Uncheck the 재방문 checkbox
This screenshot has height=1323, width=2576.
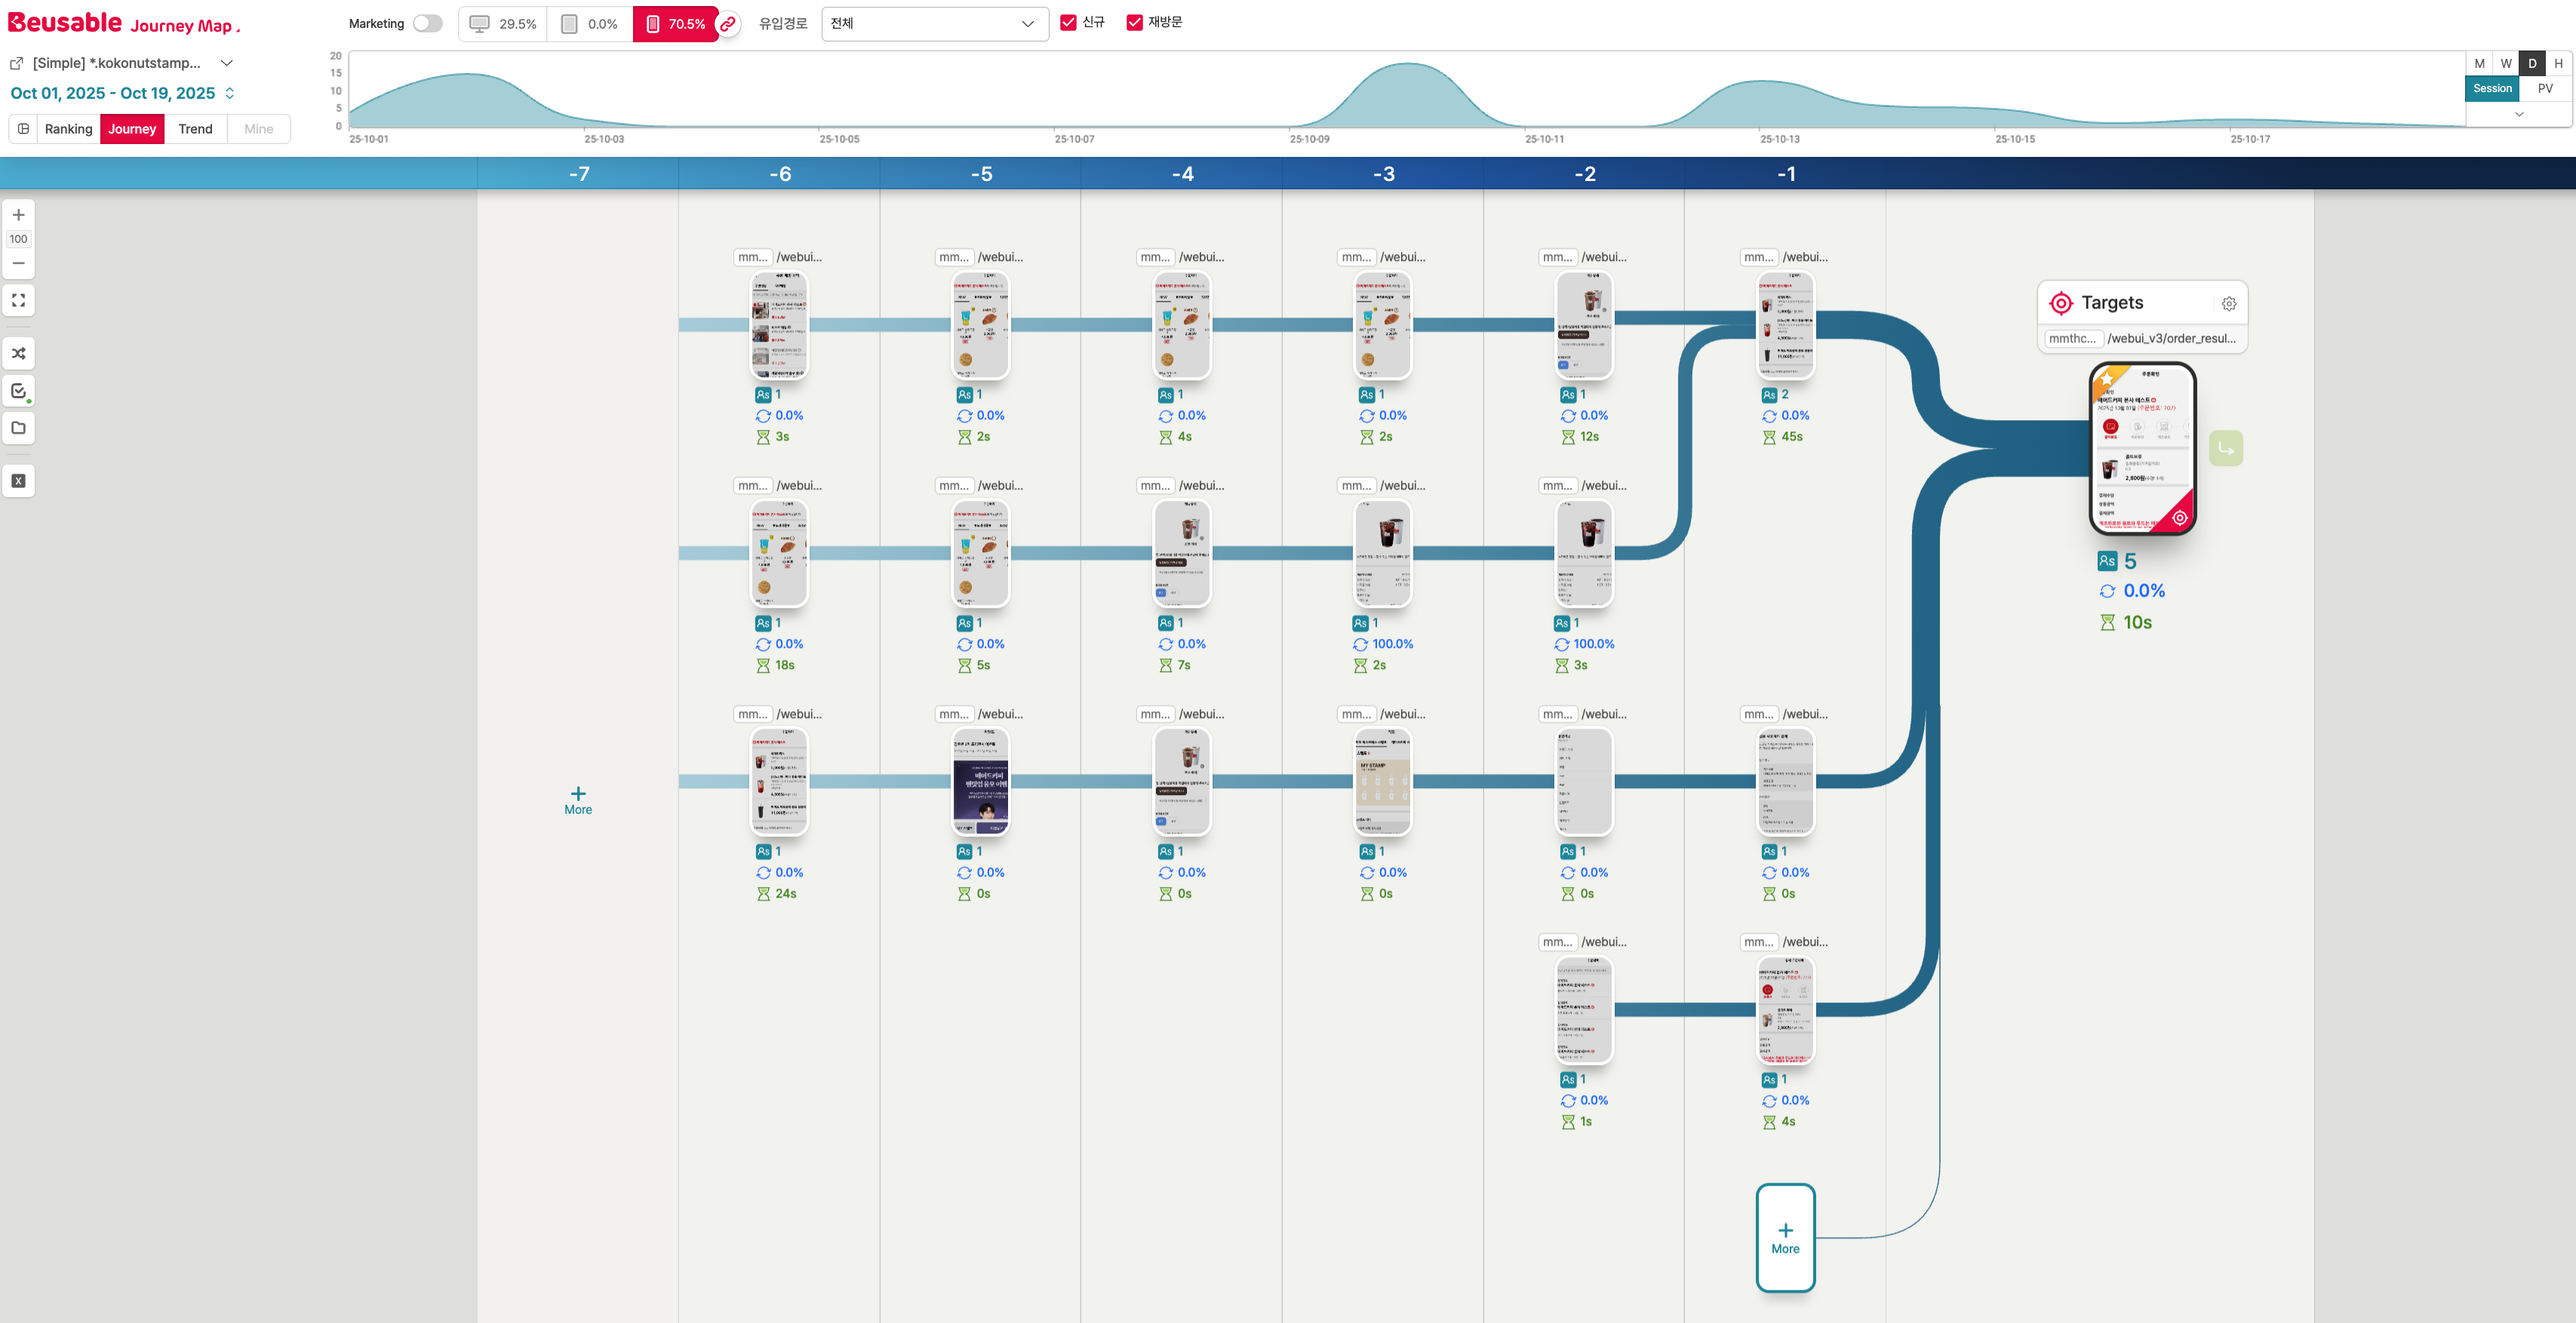point(1134,22)
